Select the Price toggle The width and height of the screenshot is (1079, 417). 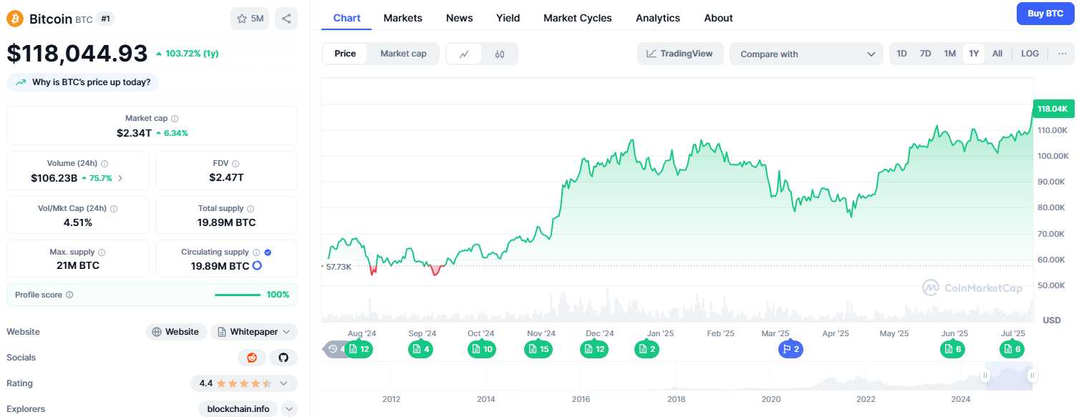[x=345, y=54]
